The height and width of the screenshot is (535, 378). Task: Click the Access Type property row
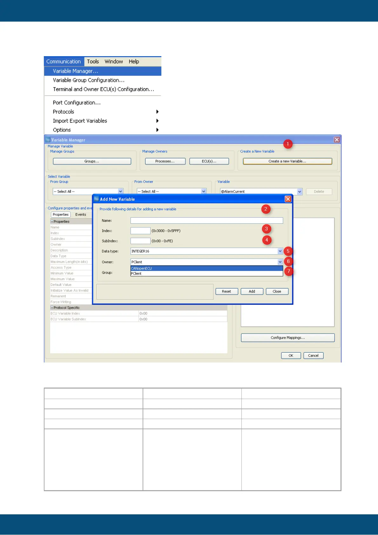(71, 267)
